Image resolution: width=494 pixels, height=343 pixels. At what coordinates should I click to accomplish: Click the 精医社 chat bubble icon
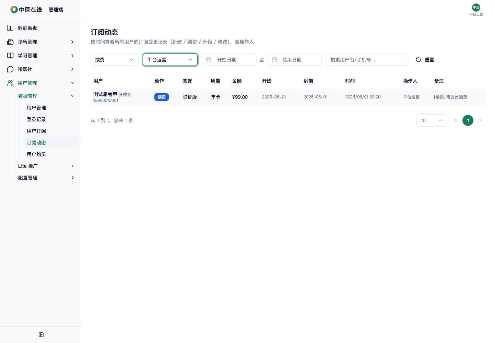[10, 69]
